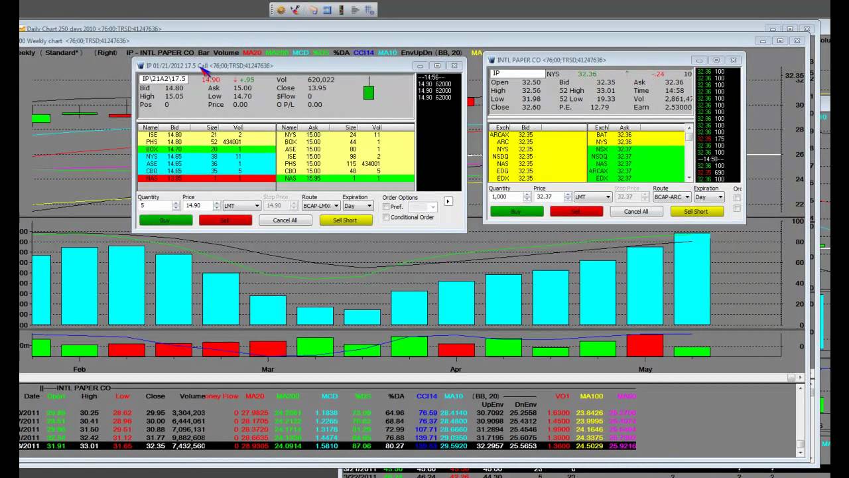Screen dimensions: 849x478
Task: Click the tallest cyan bar above May
Action: pyautogui.click(x=692, y=279)
